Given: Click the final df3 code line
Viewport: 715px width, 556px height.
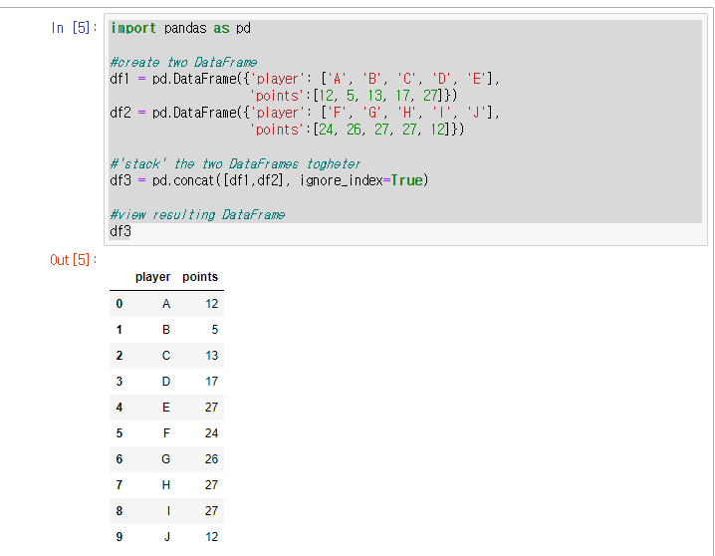Looking at the screenshot, I should point(120,231).
